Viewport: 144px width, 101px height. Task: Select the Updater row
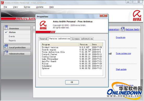pos(72,68)
